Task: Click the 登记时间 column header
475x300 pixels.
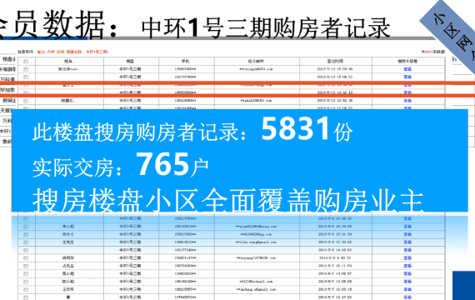Action: (335, 61)
